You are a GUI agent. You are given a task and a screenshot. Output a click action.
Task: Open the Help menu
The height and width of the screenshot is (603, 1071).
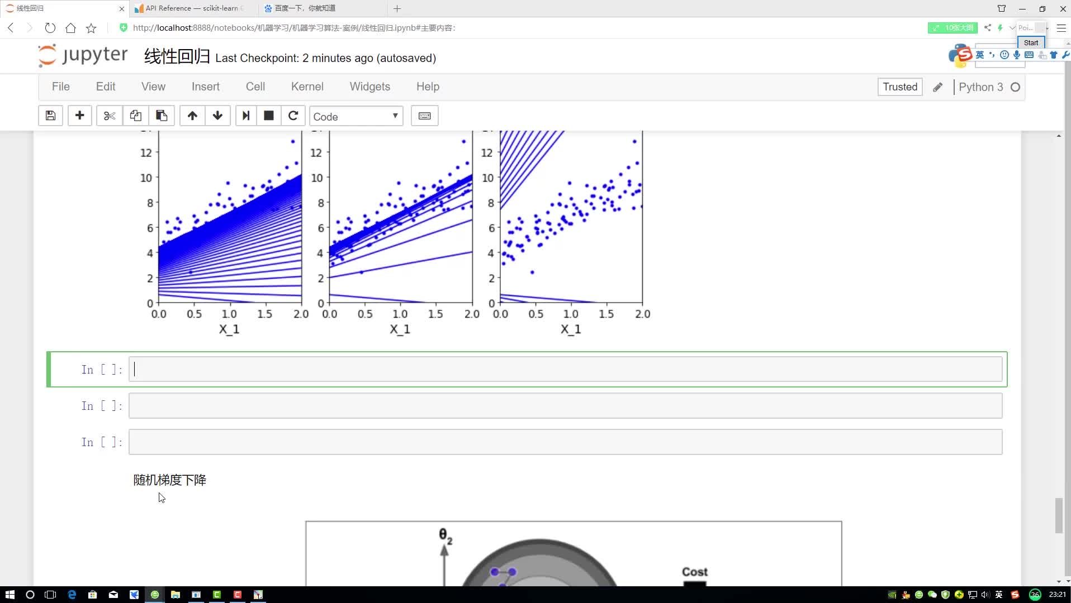coord(428,87)
